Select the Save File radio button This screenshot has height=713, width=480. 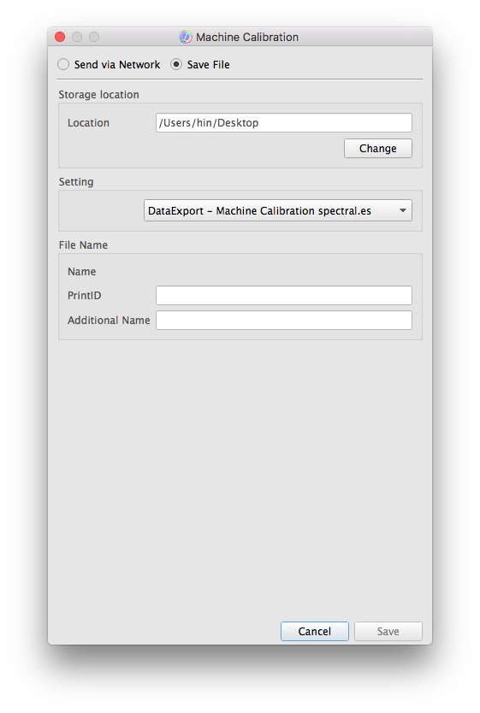176,65
